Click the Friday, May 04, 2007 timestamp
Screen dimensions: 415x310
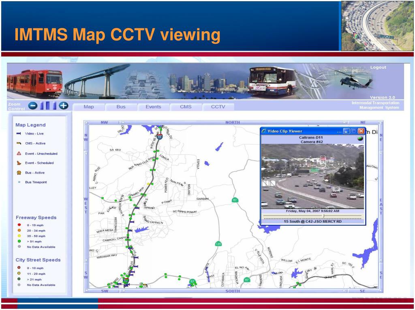click(x=312, y=211)
